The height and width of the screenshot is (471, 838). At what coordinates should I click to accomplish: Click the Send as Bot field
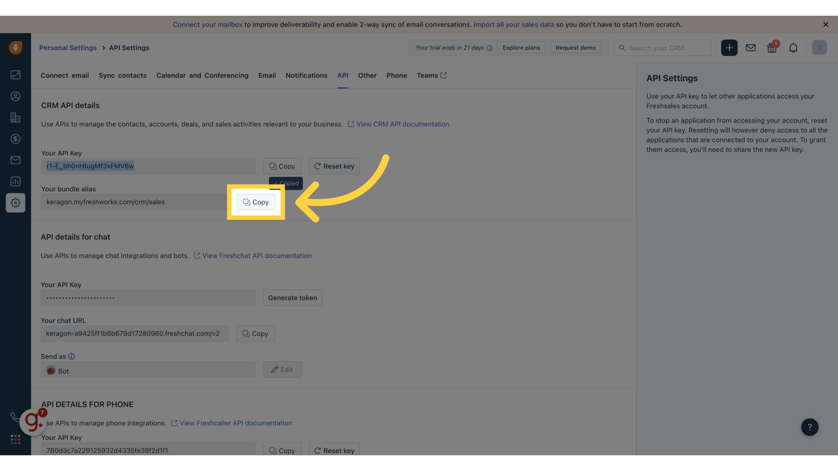tap(148, 369)
